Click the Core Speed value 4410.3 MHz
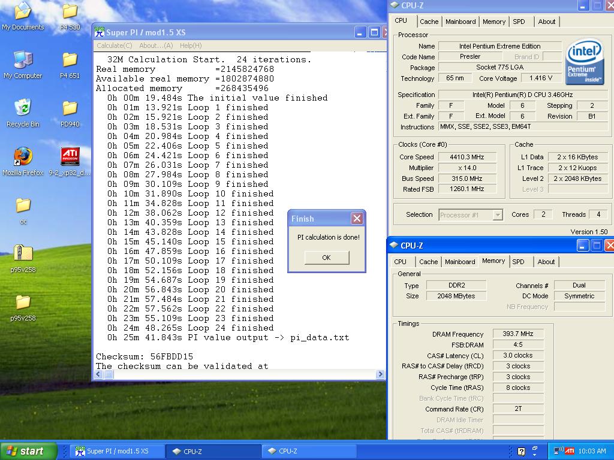 point(467,157)
